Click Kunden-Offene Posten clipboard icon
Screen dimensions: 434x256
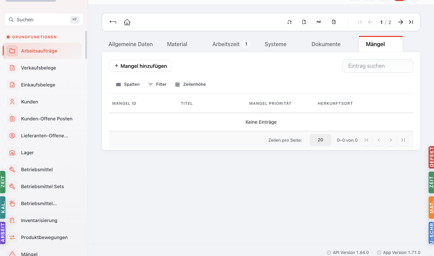12,119
